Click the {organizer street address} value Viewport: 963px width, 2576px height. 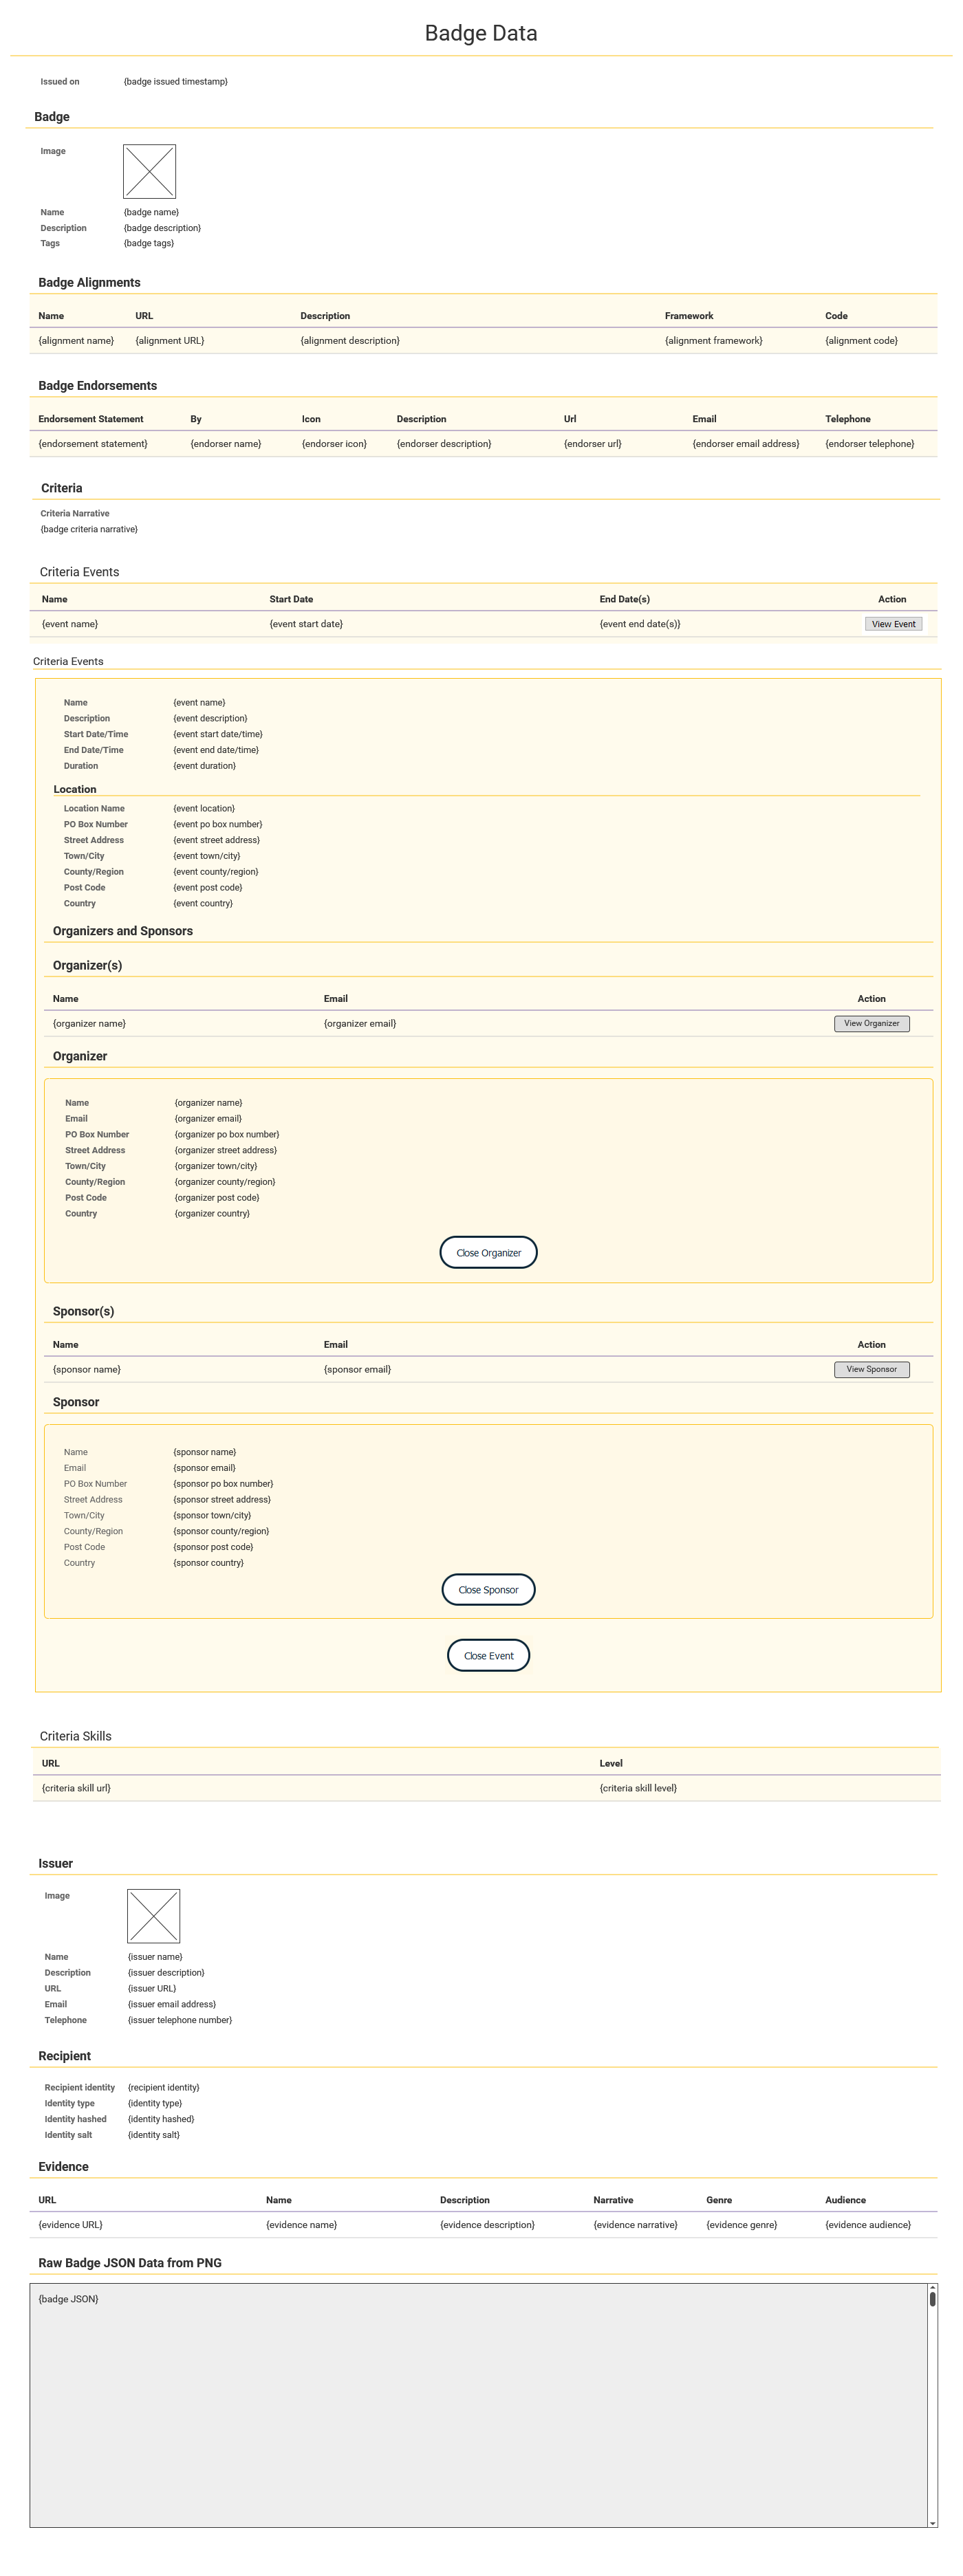pos(226,1150)
